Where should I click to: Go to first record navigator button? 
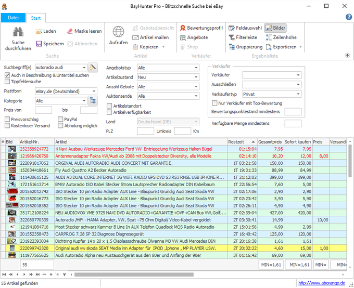pos(4,274)
